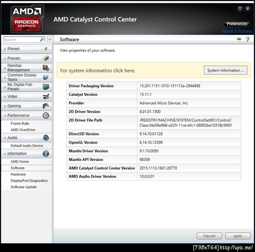The height and width of the screenshot is (252, 255).
Task: Open the Frame Rate page
Action: 20,123
